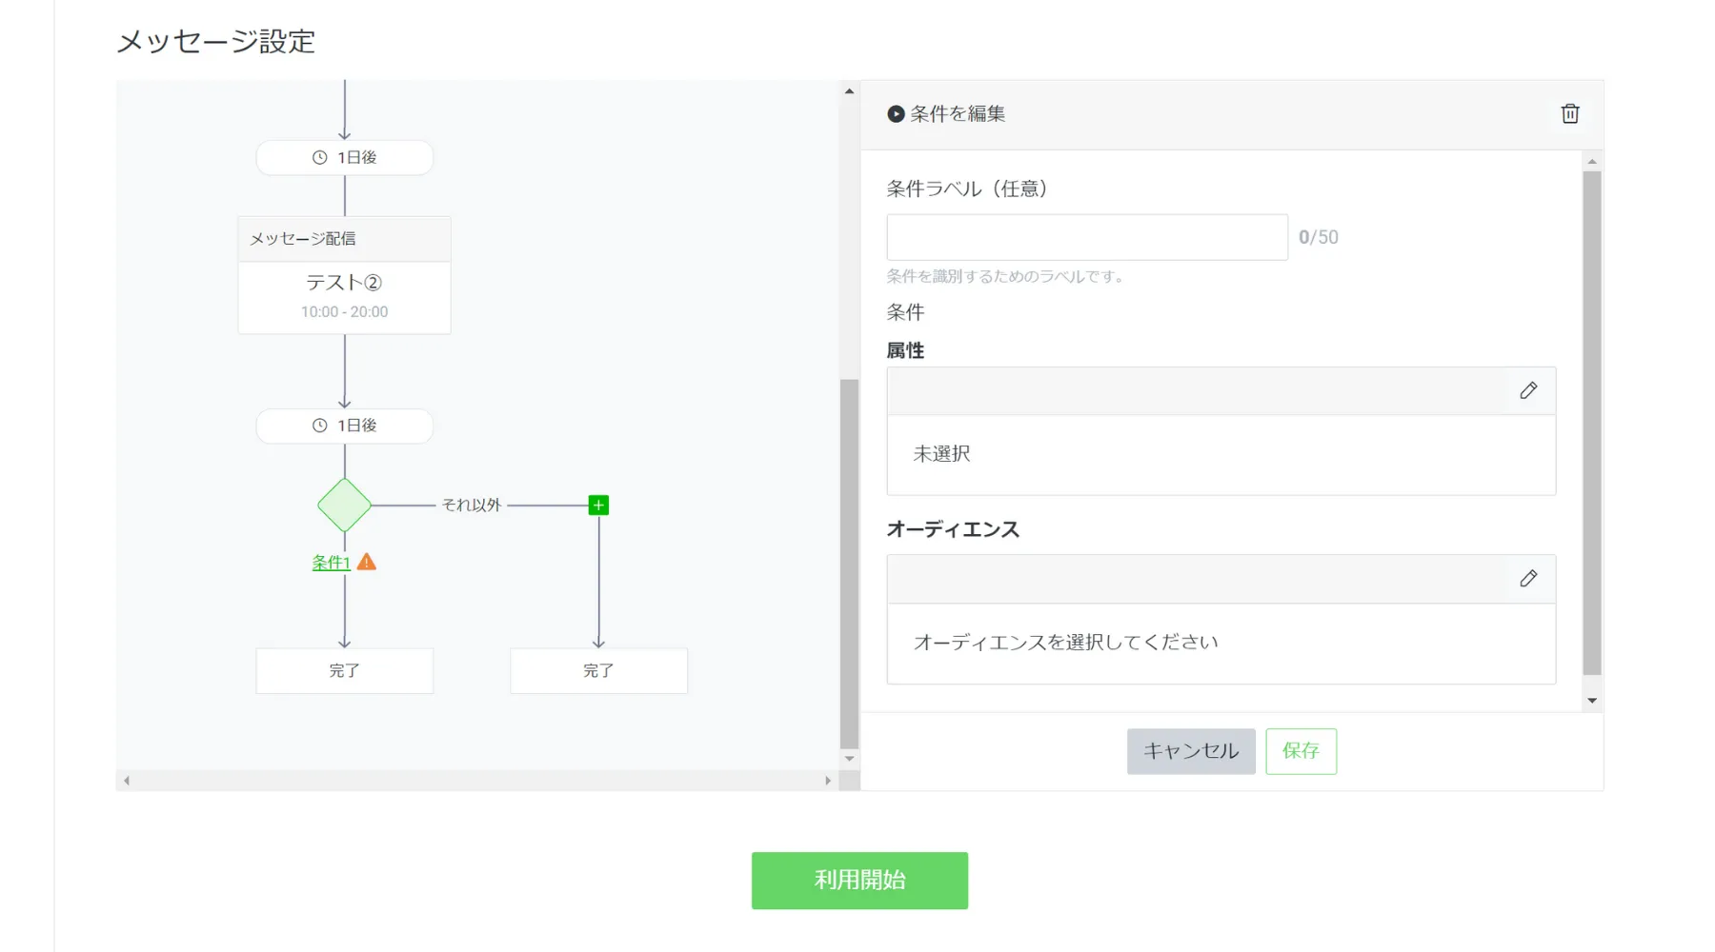Click the それ以外 branch label
Screen dimensions: 1715x952
(x=471, y=506)
